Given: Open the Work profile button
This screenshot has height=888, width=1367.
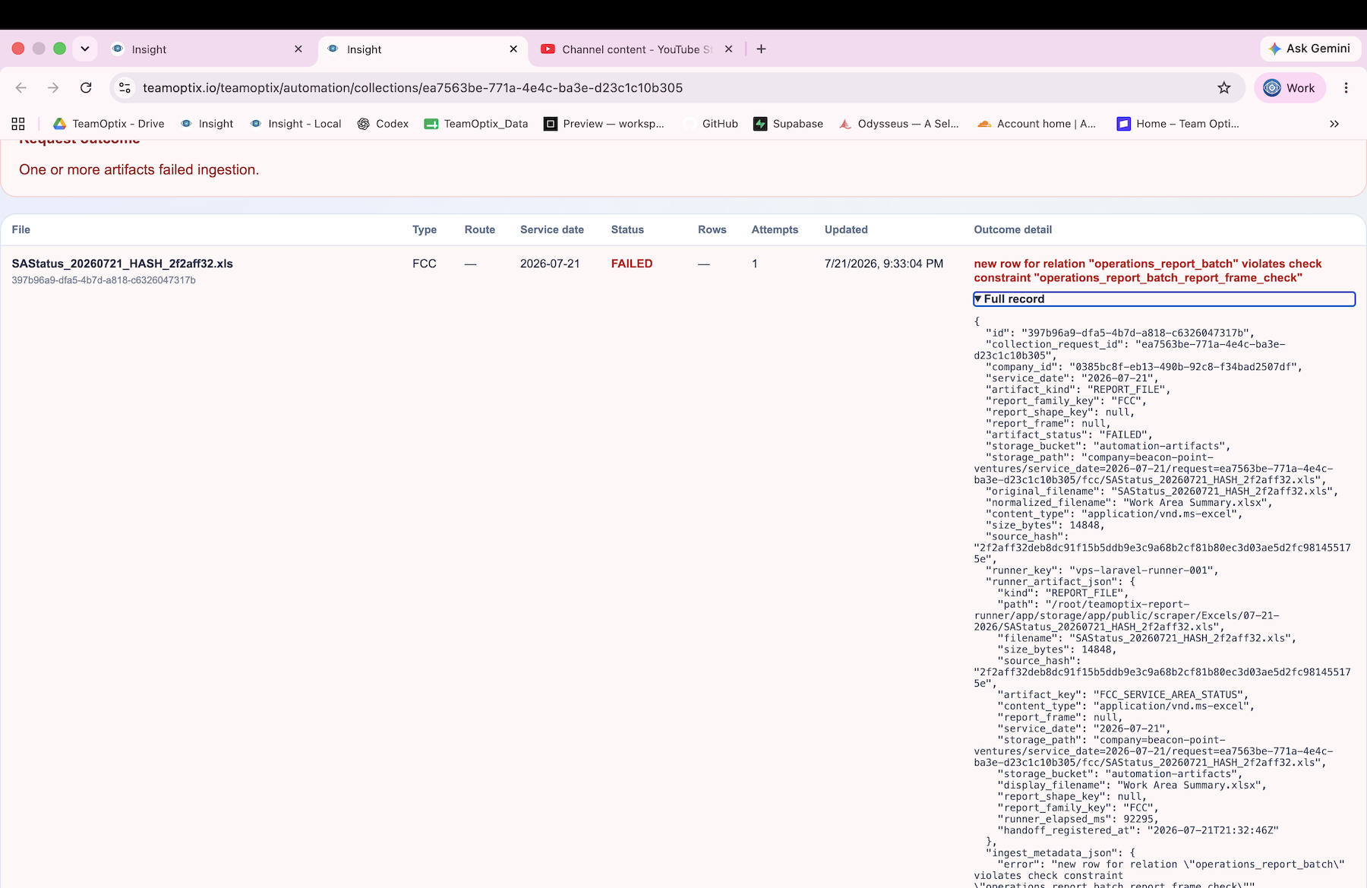Looking at the screenshot, I should click(1290, 88).
